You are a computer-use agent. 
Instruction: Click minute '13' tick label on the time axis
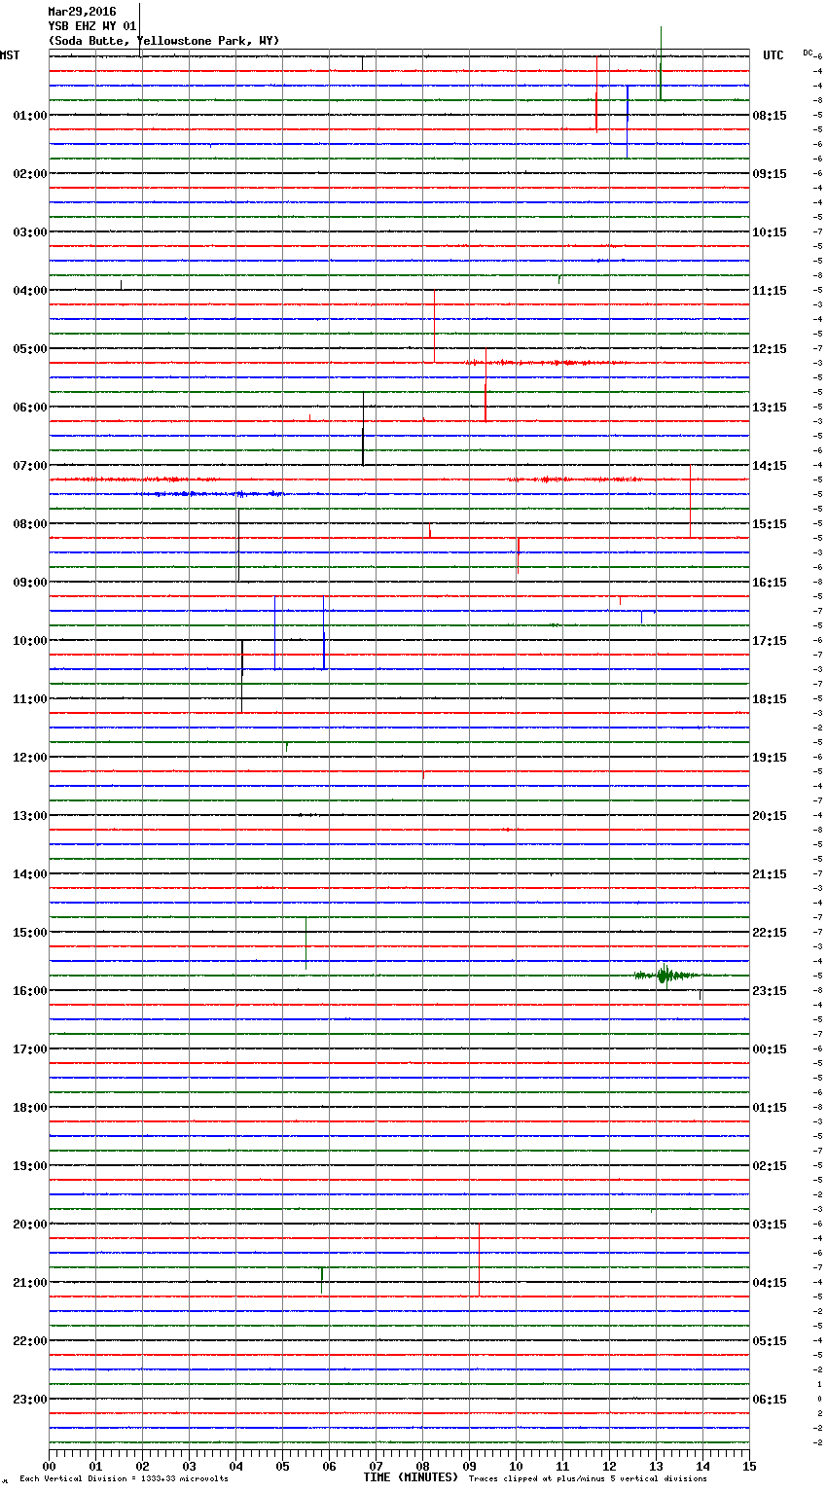click(656, 1466)
